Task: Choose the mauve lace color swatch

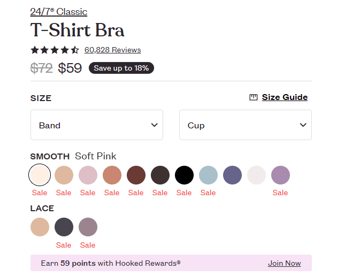Action: click(88, 227)
